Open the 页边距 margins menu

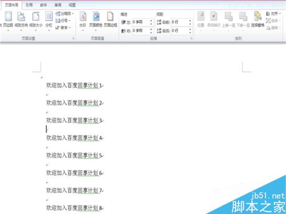pyautogui.click(x=8, y=21)
